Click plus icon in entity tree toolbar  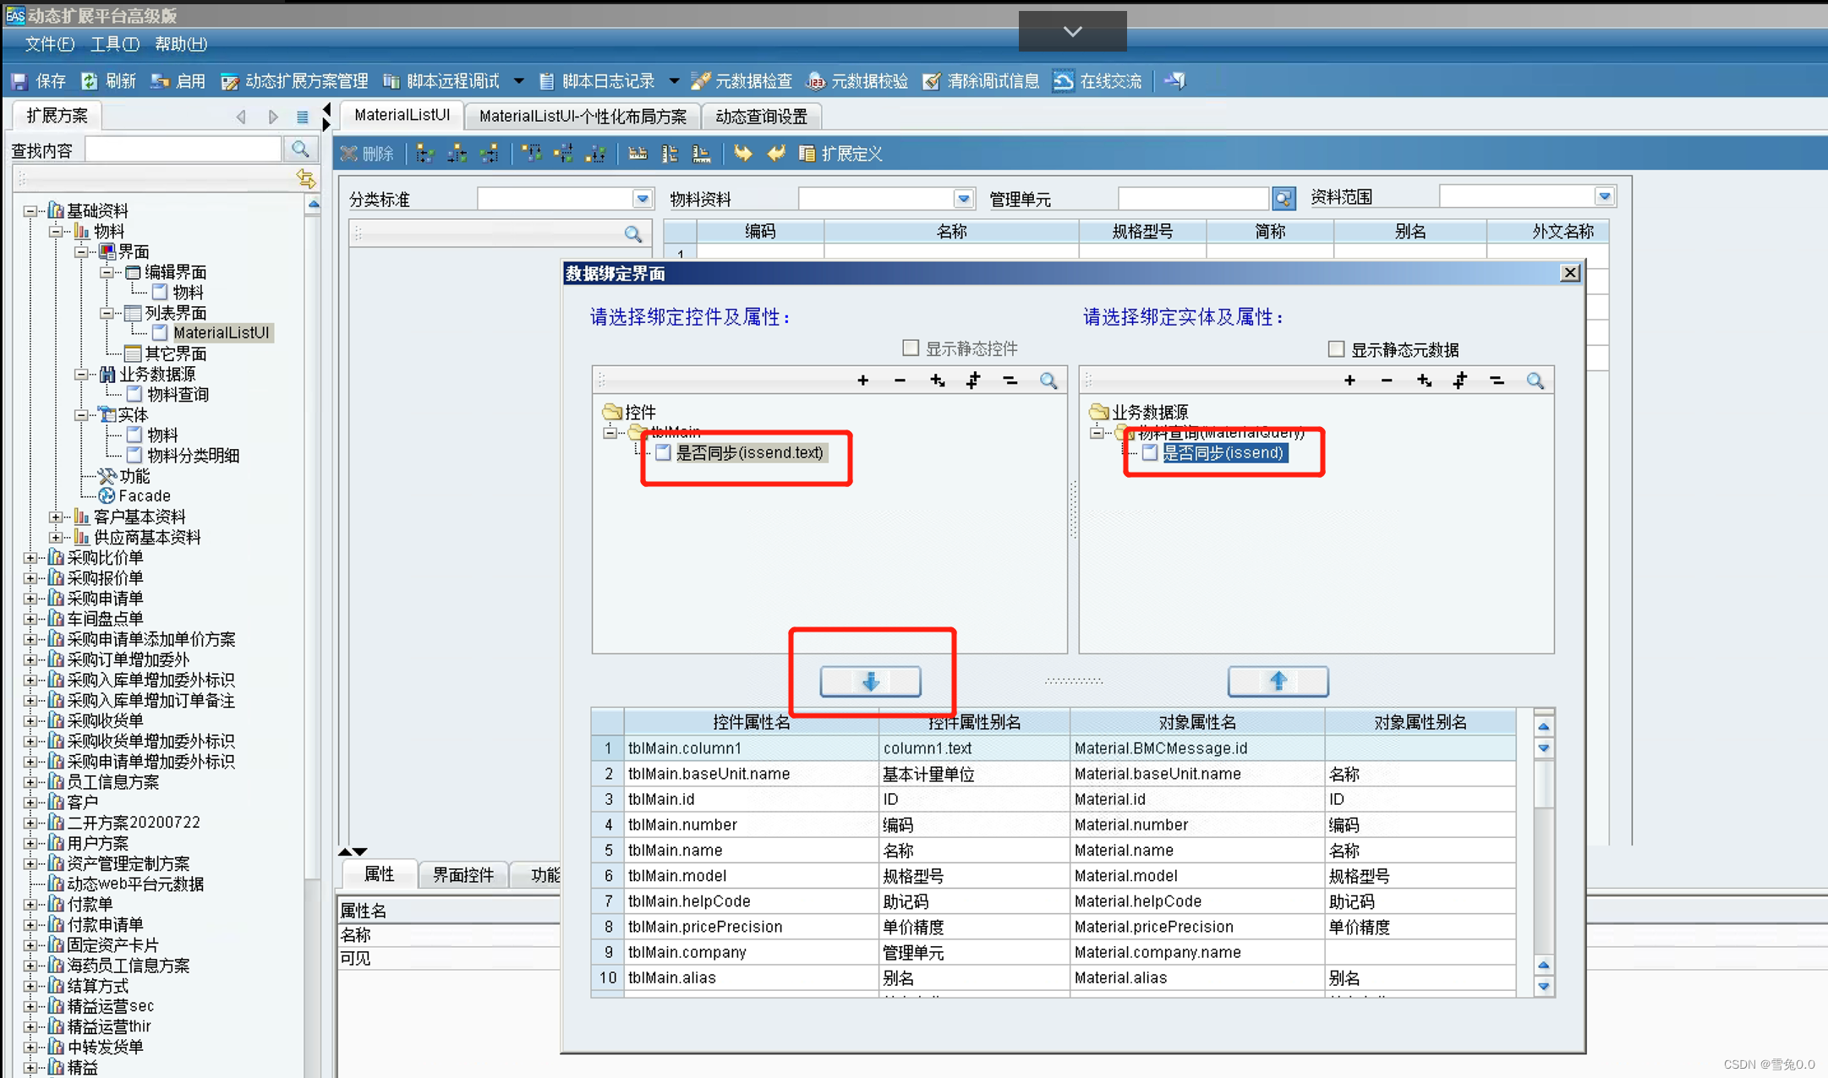(x=1349, y=381)
